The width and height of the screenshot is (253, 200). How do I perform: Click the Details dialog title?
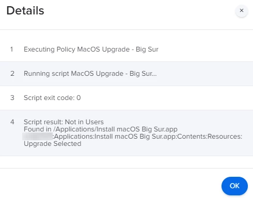point(25,11)
